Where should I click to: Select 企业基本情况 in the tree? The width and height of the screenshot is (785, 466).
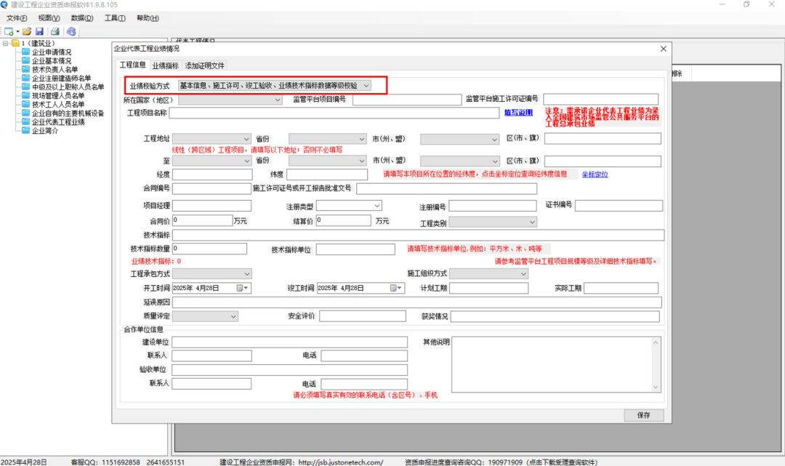click(52, 61)
